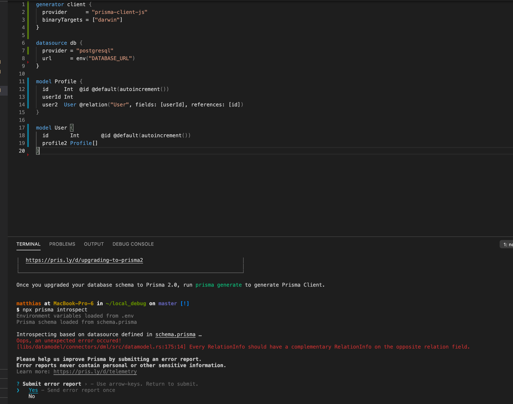
Task: Open the terminal instance selector dropdown
Action: [507, 244]
